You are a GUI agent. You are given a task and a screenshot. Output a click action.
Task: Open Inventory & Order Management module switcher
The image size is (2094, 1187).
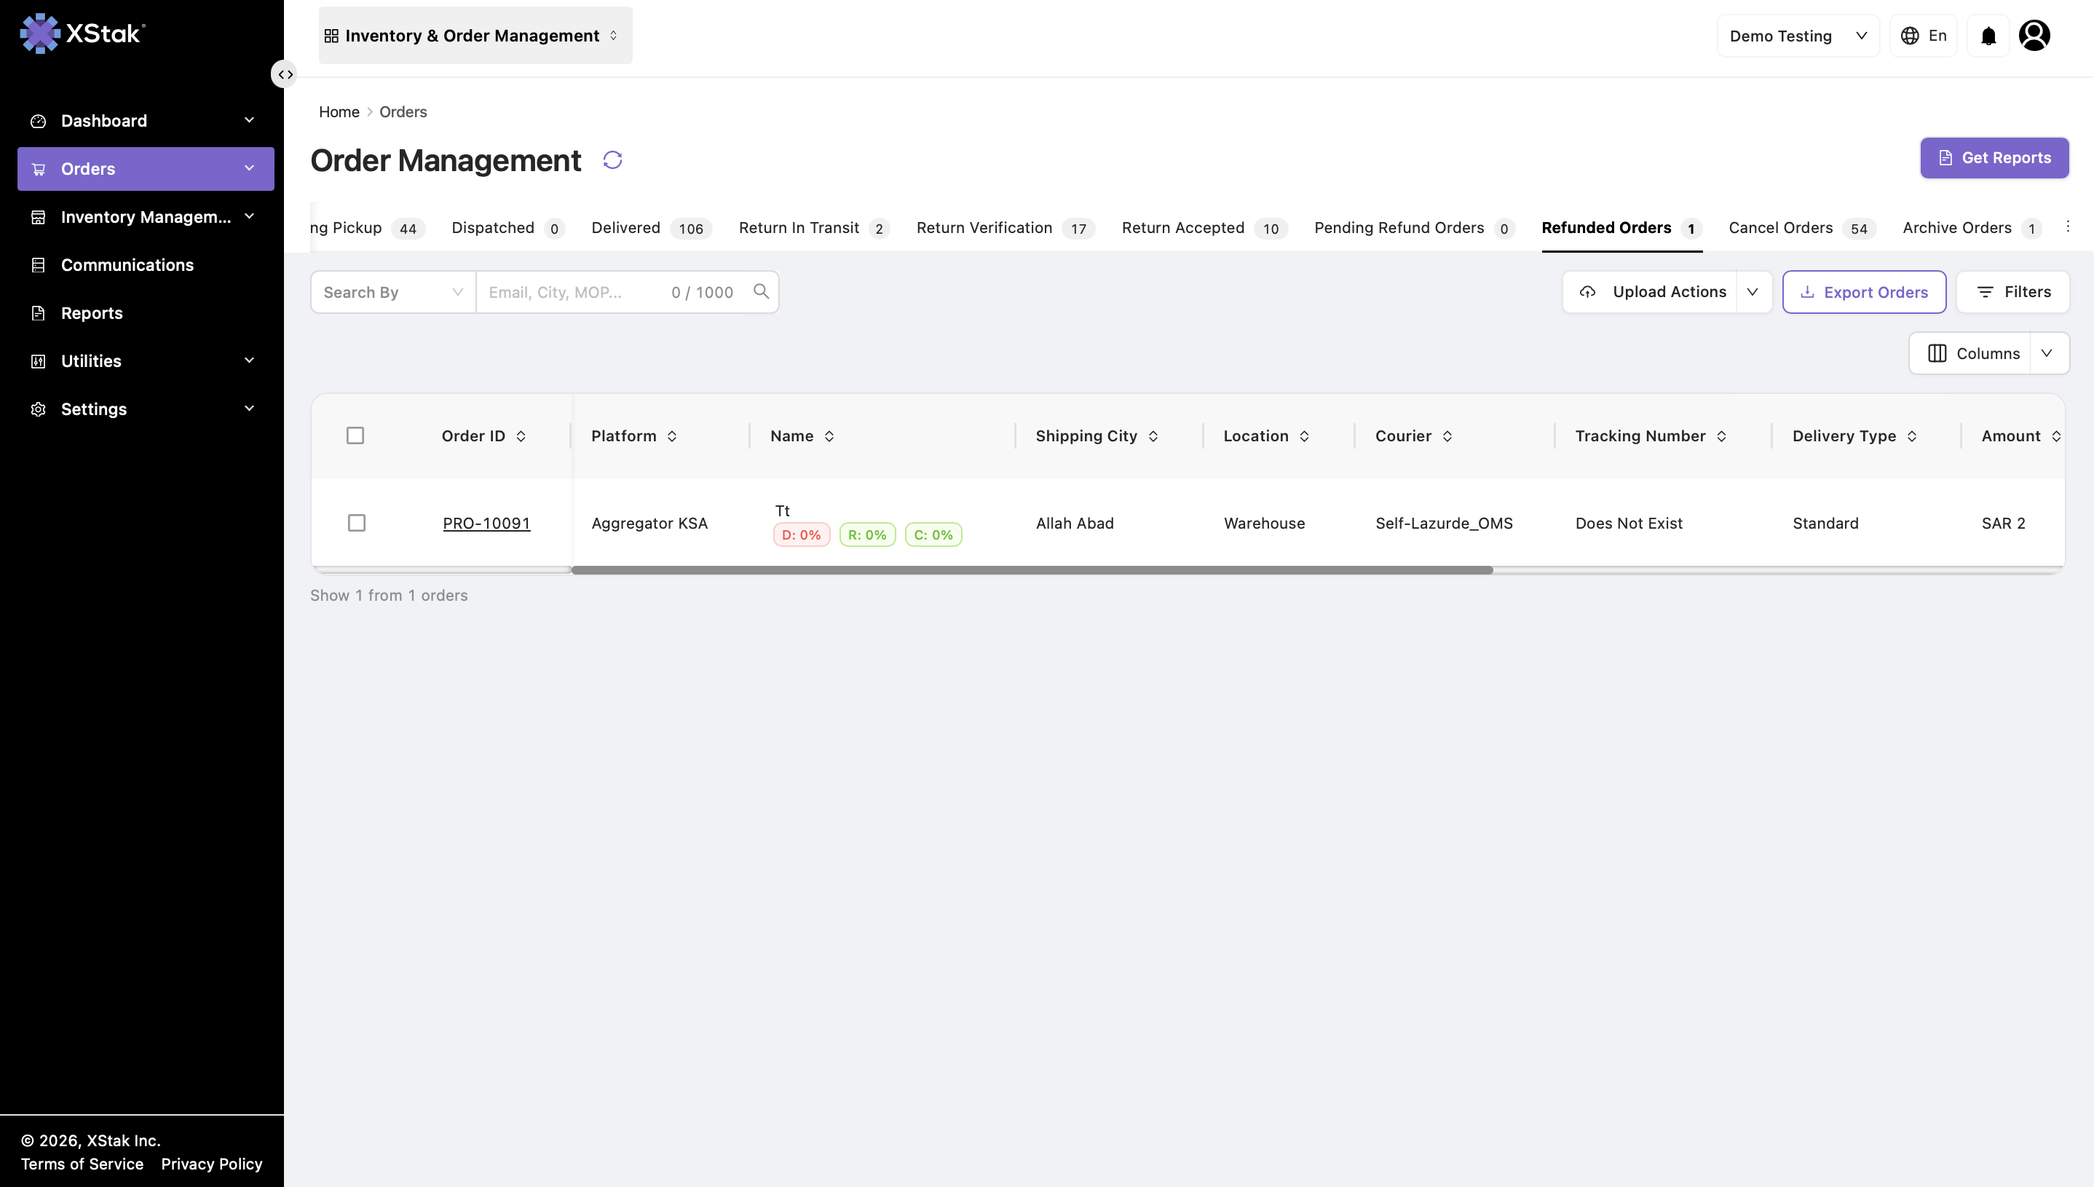tap(475, 35)
